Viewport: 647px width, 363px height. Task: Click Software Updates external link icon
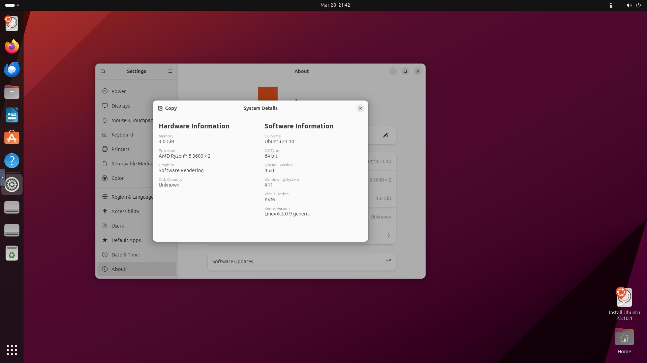pos(388,261)
